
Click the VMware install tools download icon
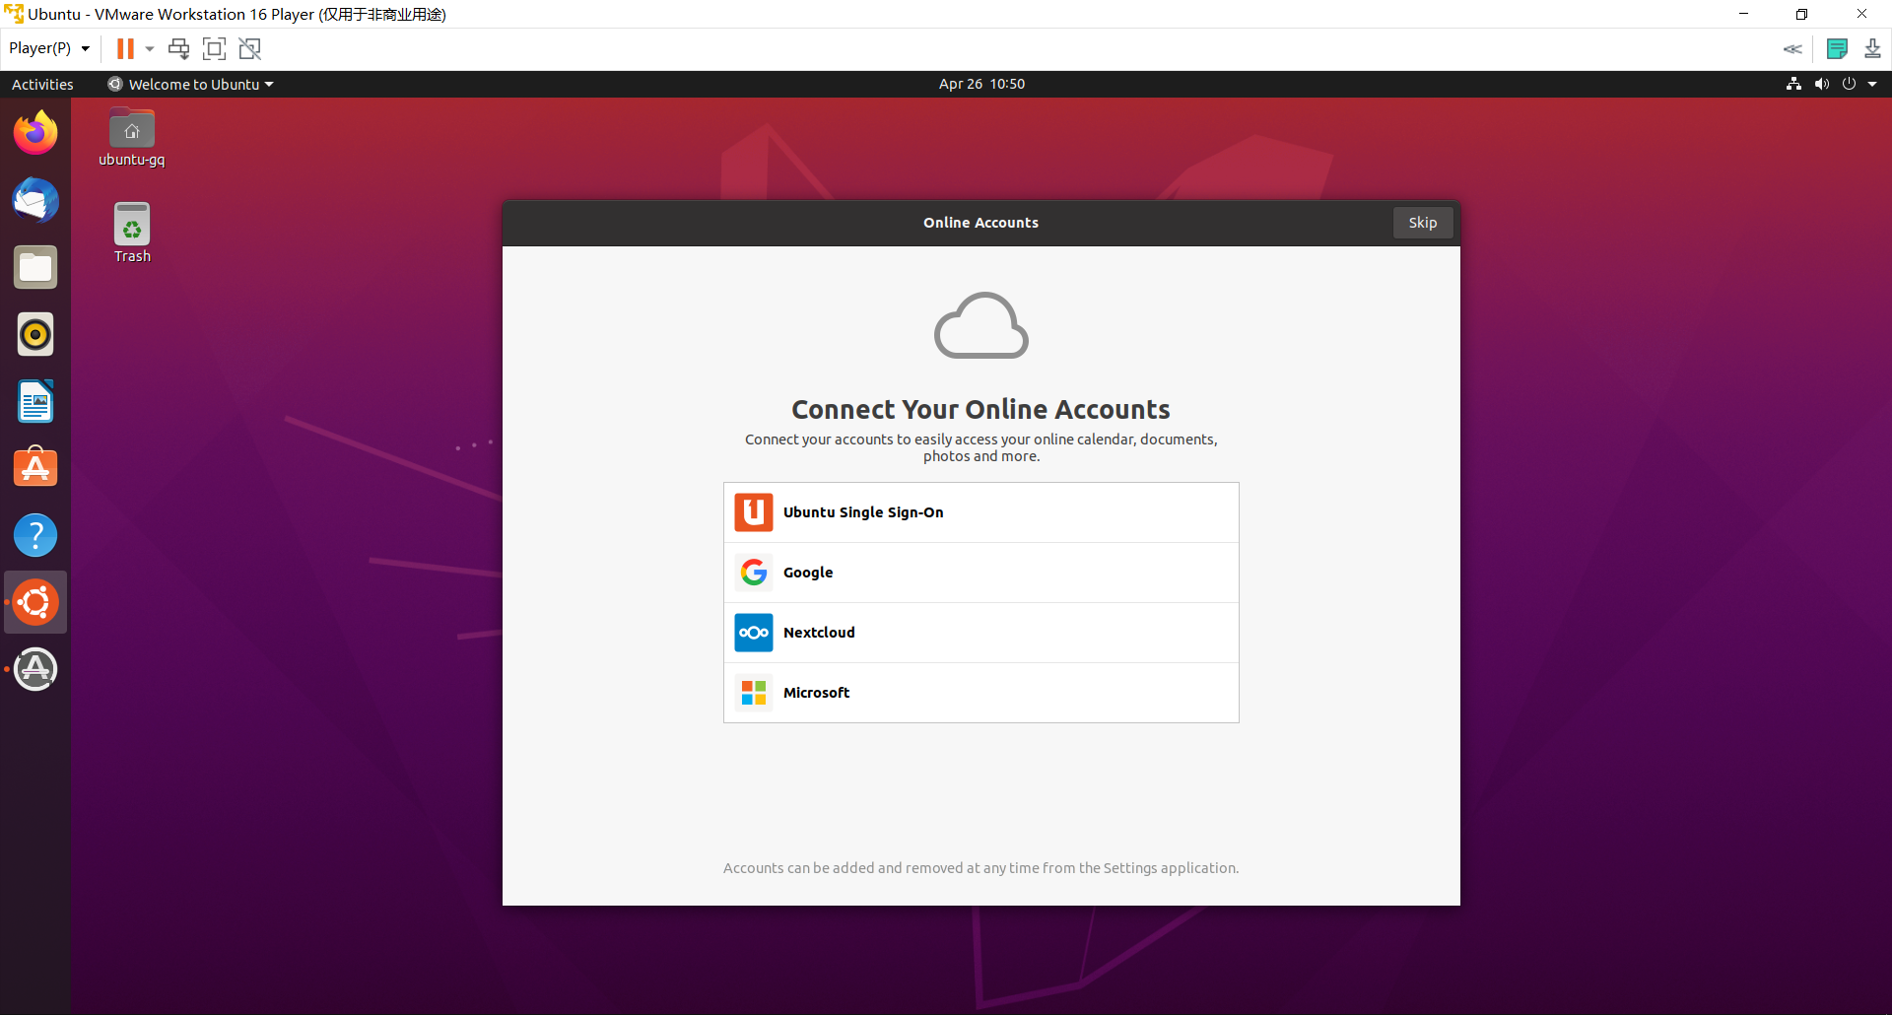1872,48
